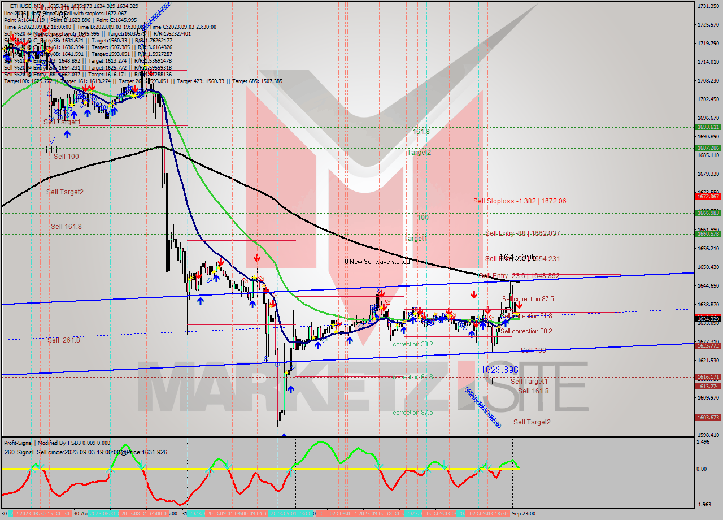
Task: Click the 1679.330 axis price label
Action: point(708,174)
